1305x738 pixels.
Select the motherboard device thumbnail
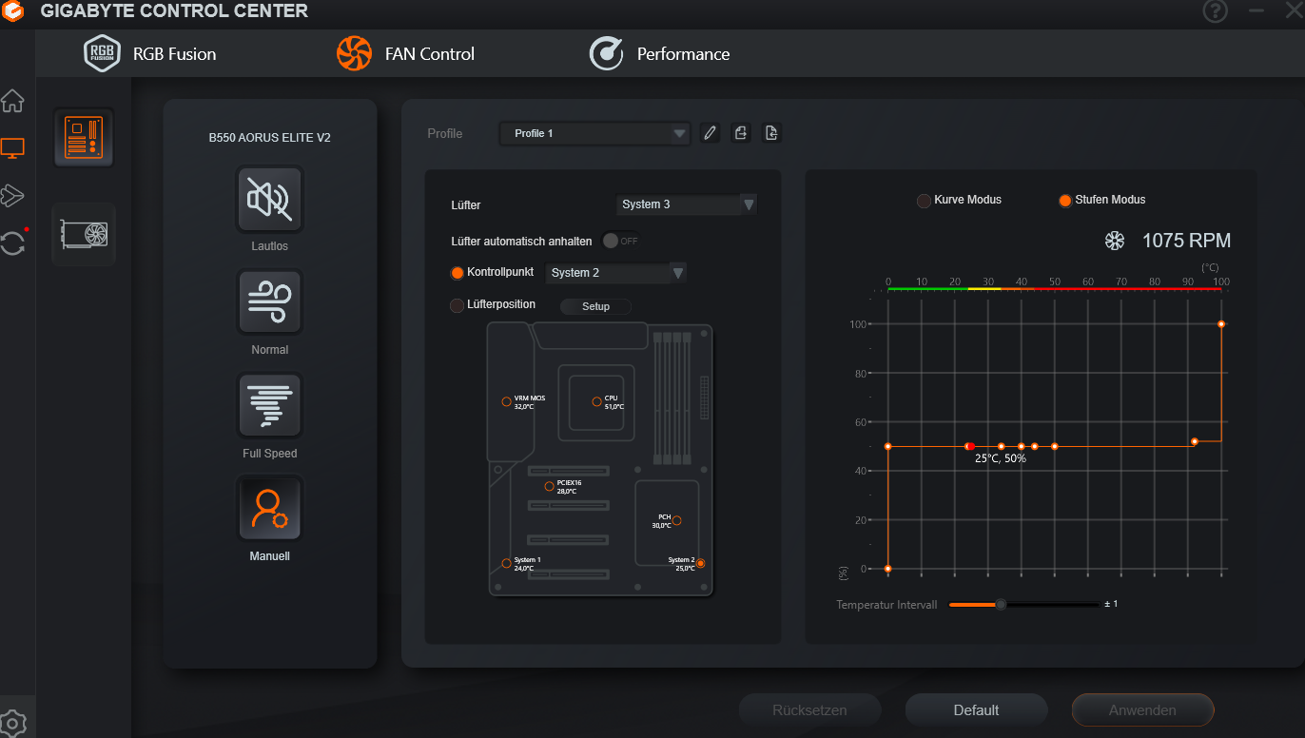(84, 138)
